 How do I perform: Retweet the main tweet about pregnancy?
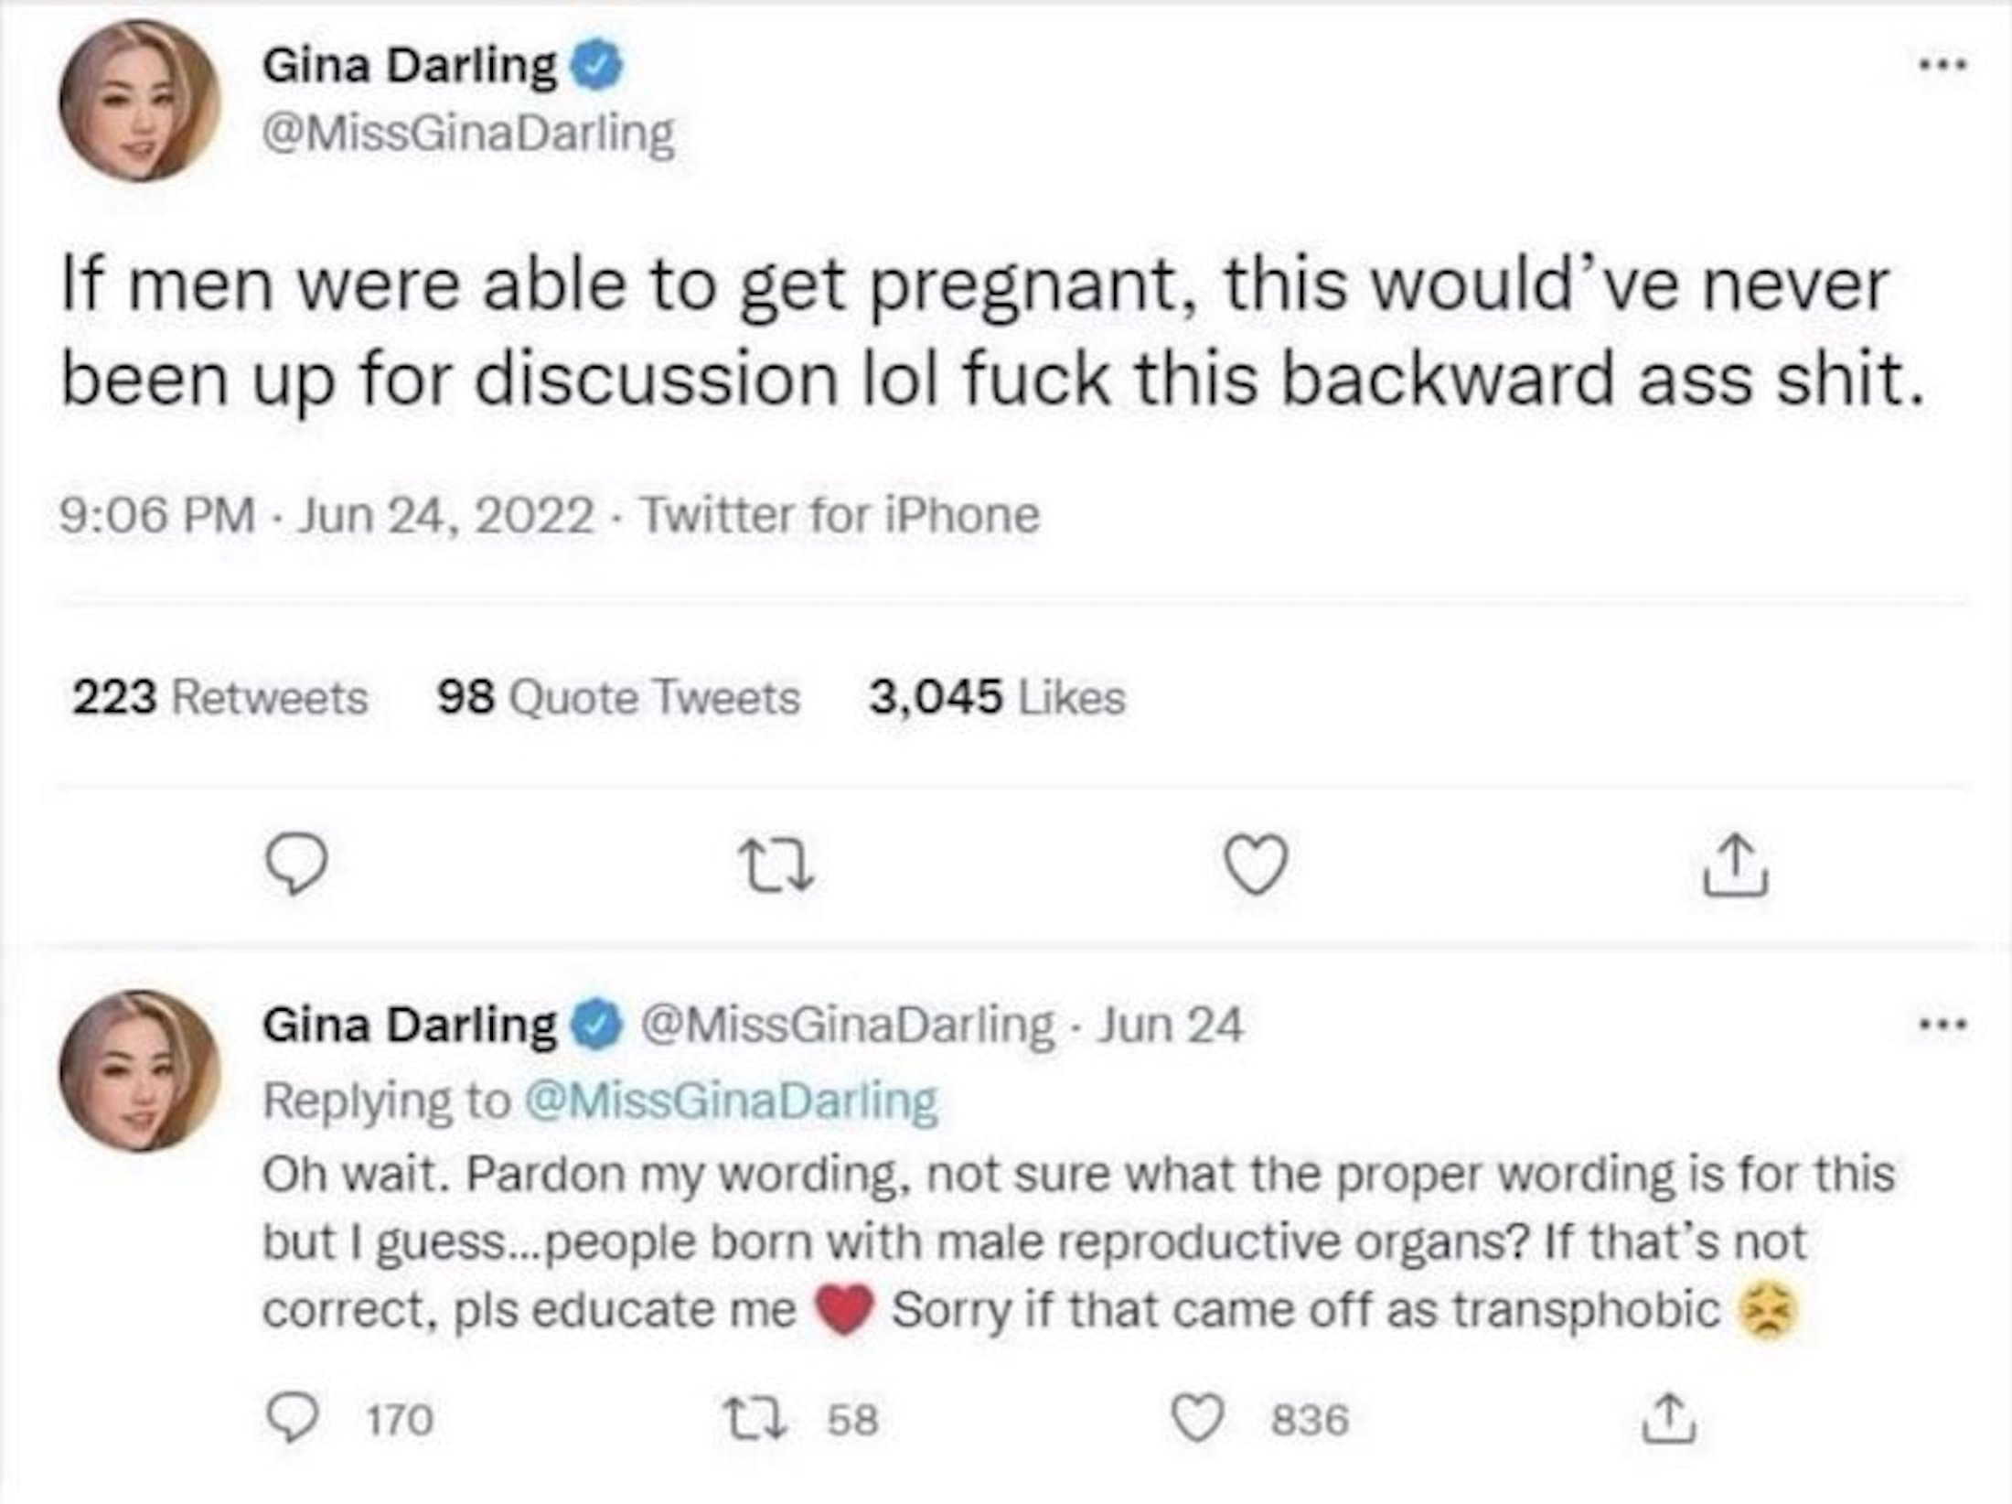[x=778, y=866]
